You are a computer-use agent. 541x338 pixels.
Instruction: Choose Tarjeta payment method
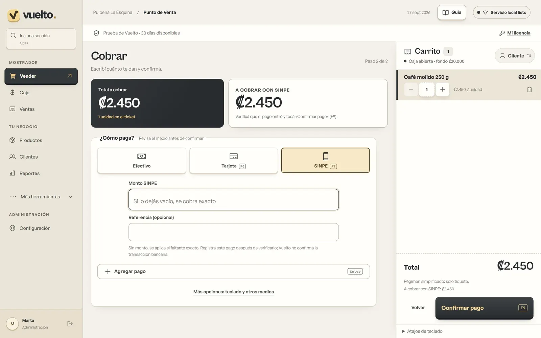point(234,161)
